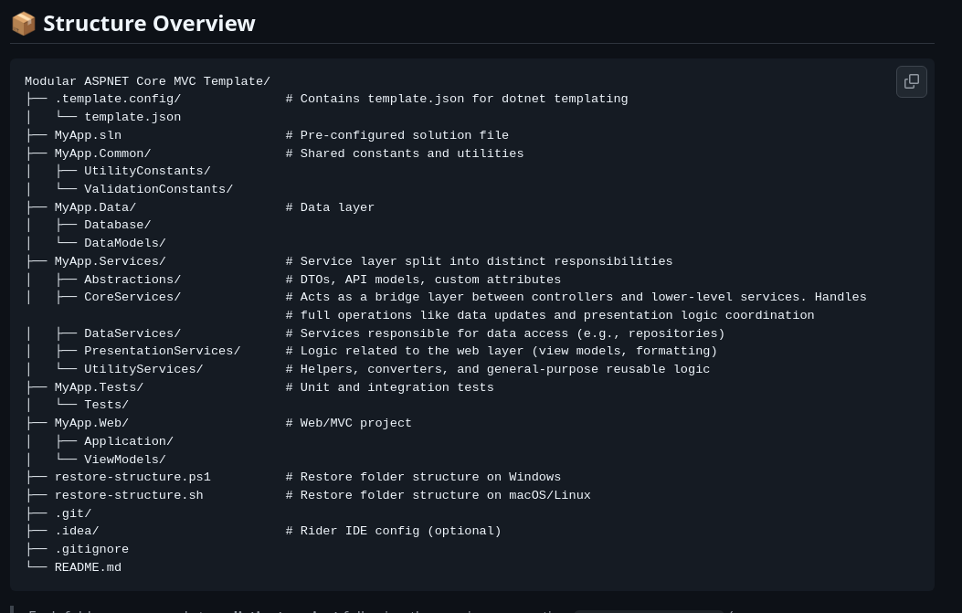Click the MyApp.Data/ folder entry
This screenshot has height=613, width=962.
pos(95,207)
